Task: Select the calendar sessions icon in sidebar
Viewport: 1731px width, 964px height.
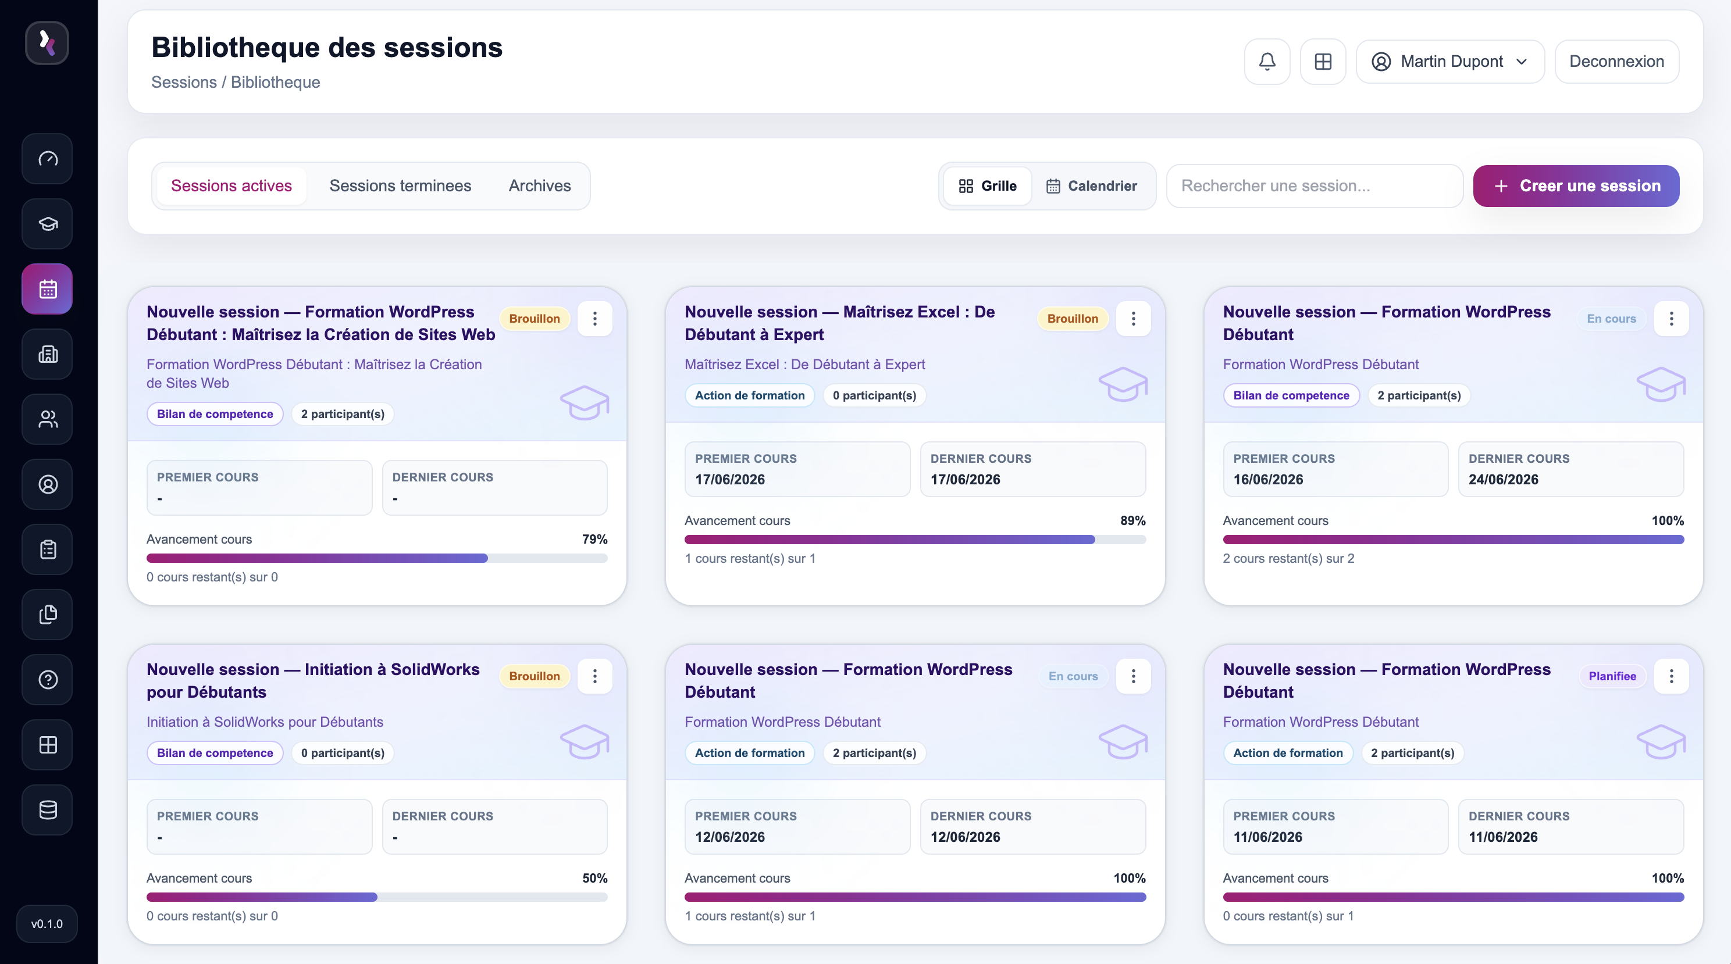Action: [x=48, y=290]
